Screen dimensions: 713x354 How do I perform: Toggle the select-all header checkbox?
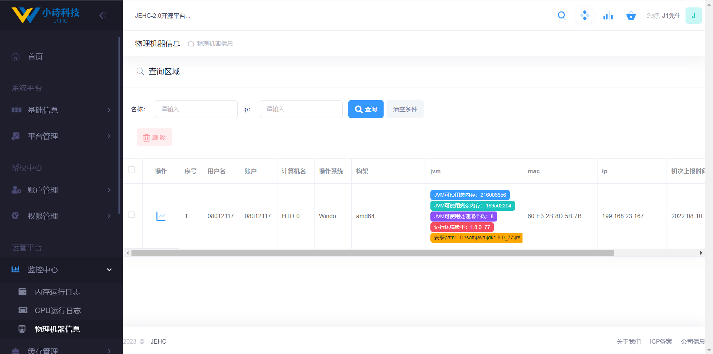tap(131, 170)
